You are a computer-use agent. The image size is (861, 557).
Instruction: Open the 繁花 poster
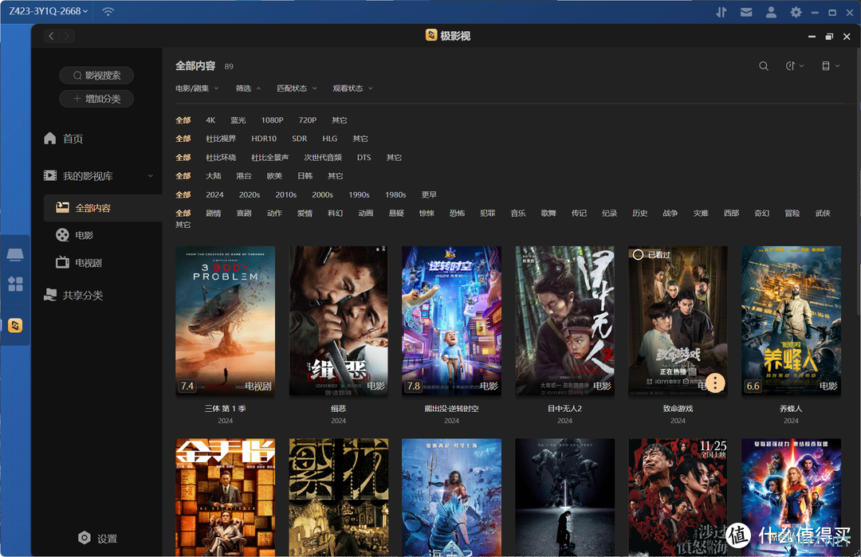pyautogui.click(x=339, y=497)
